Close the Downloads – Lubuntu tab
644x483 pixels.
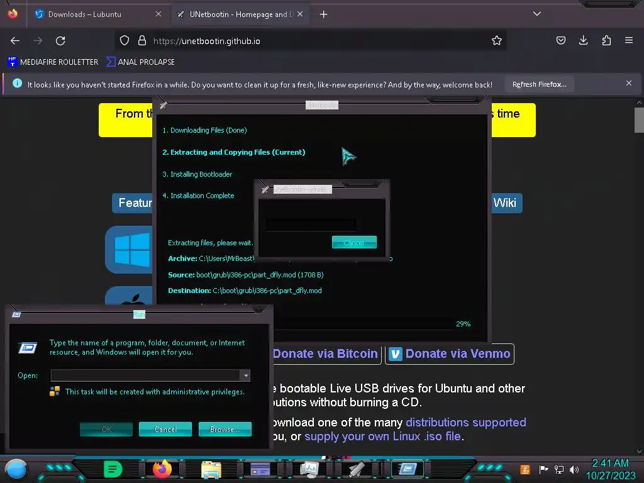point(158,14)
